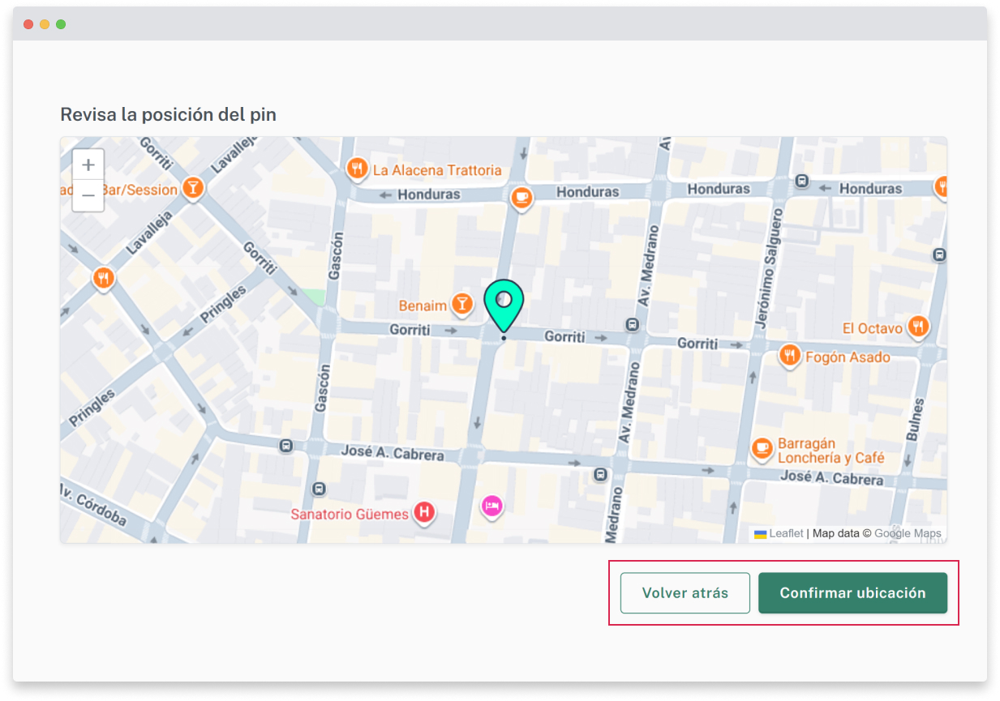Select La Alacena Trattoria restaurant icon
This screenshot has height=701, width=1000.
coord(357,169)
